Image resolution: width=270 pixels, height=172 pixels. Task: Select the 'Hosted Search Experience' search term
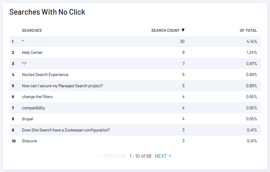coord(45,74)
